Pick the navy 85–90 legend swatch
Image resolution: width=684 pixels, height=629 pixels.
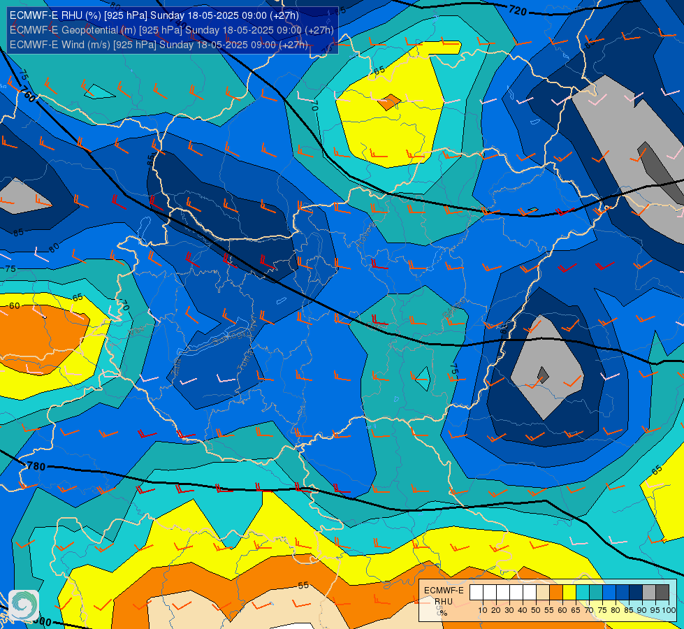pos(636,592)
